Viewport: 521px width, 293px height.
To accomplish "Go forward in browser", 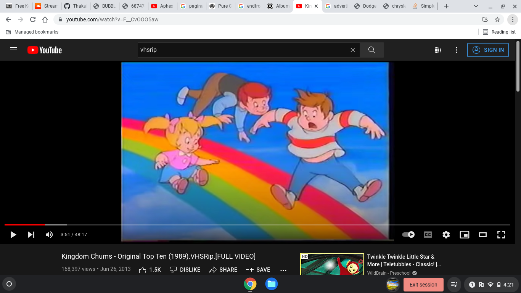I will (21, 19).
